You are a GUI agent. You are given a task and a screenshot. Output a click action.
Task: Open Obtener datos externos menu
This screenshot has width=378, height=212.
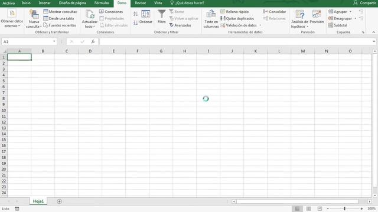(x=12, y=19)
